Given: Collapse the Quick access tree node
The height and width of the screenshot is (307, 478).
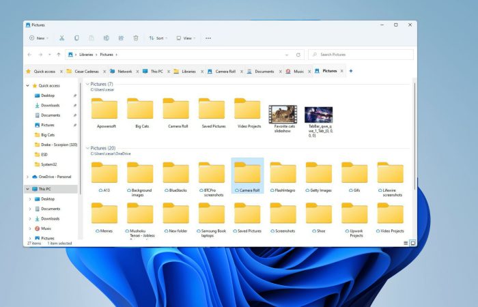Looking at the screenshot, I should coord(27,85).
